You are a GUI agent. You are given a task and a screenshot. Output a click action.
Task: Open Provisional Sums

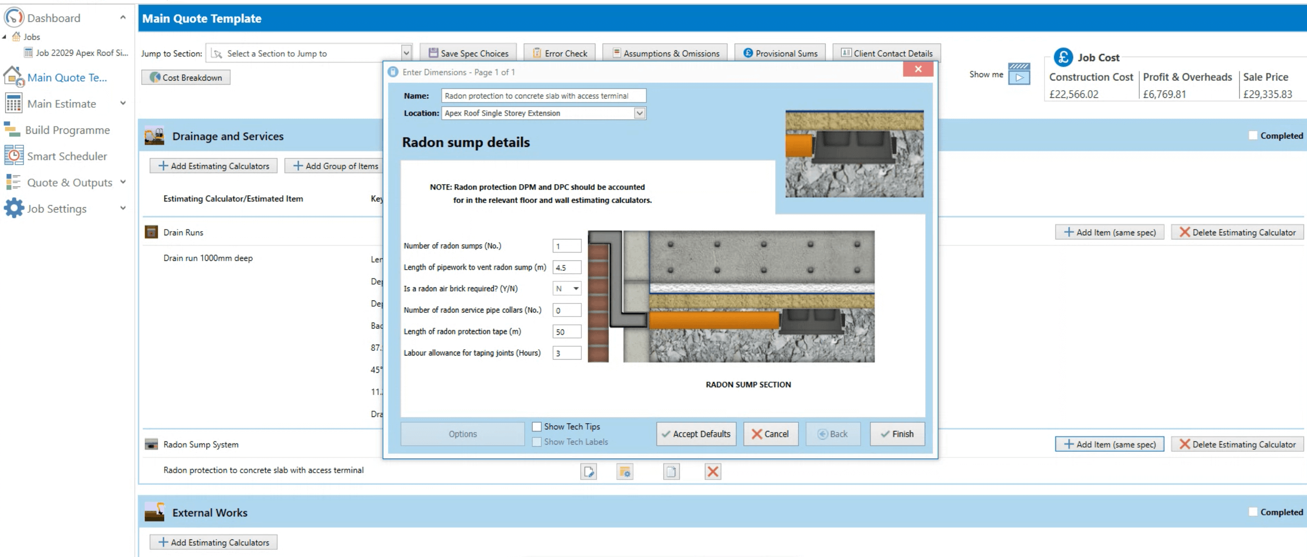coord(780,53)
